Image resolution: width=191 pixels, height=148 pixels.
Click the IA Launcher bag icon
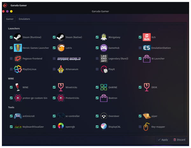(x=147, y=59)
